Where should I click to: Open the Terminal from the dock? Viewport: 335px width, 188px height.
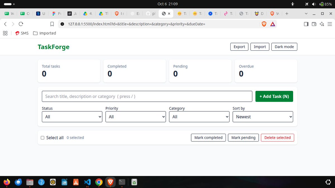click(x=122, y=182)
